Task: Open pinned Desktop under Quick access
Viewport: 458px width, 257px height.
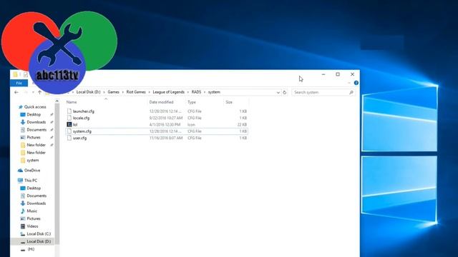Action: click(x=34, y=114)
